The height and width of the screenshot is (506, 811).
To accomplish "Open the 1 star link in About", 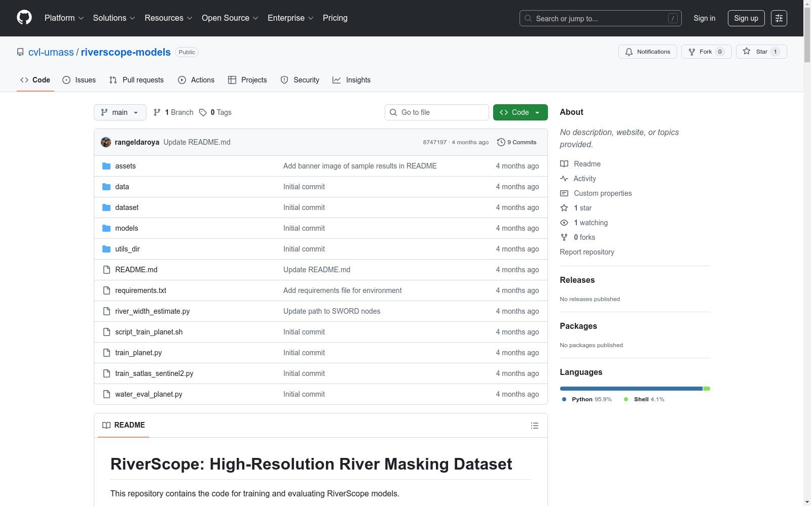I will (x=582, y=208).
